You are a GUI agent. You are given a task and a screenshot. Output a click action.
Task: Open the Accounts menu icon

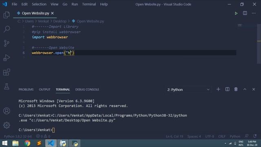7,111
